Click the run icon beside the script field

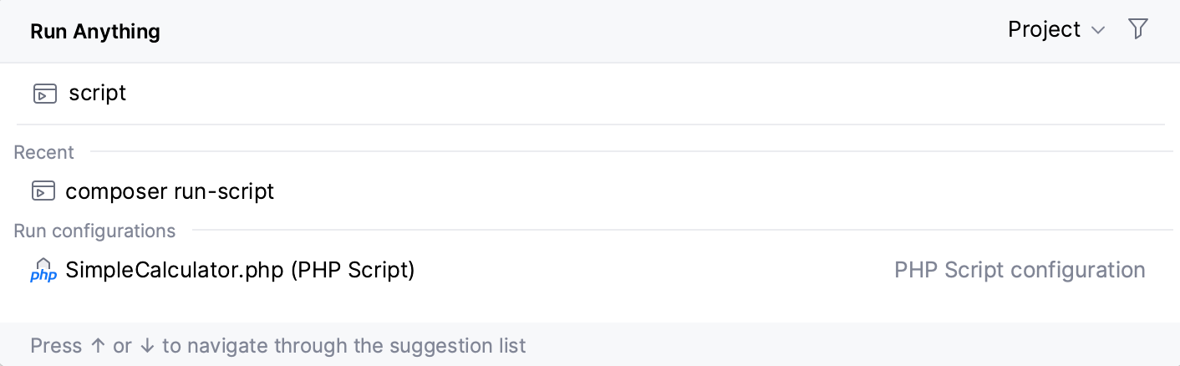click(44, 93)
